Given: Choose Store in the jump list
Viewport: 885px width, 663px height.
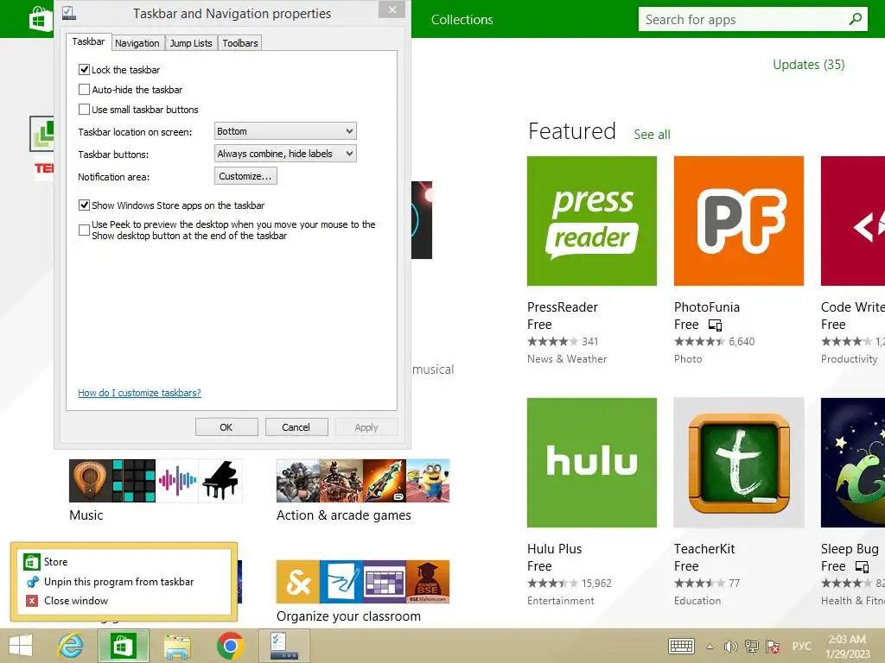Looking at the screenshot, I should pos(124,561).
